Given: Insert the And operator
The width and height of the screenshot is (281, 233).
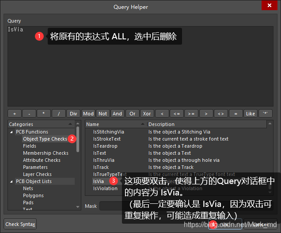Looking at the screenshot, I should pos(118,114).
